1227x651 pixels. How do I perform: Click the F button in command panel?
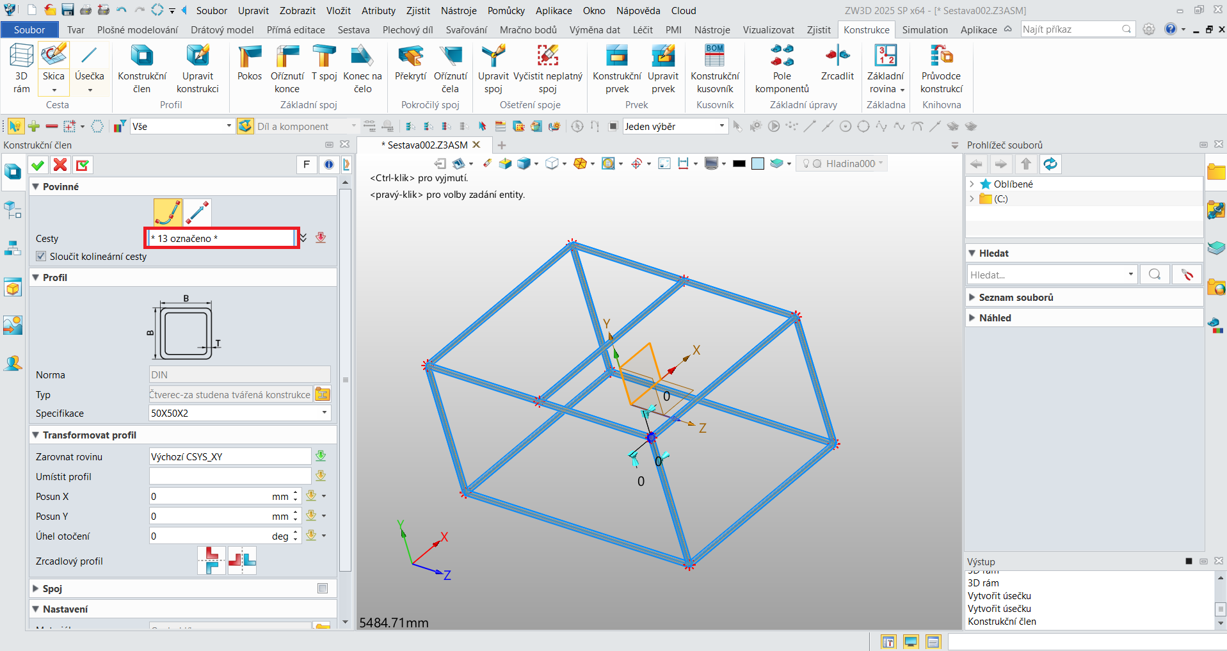(307, 165)
